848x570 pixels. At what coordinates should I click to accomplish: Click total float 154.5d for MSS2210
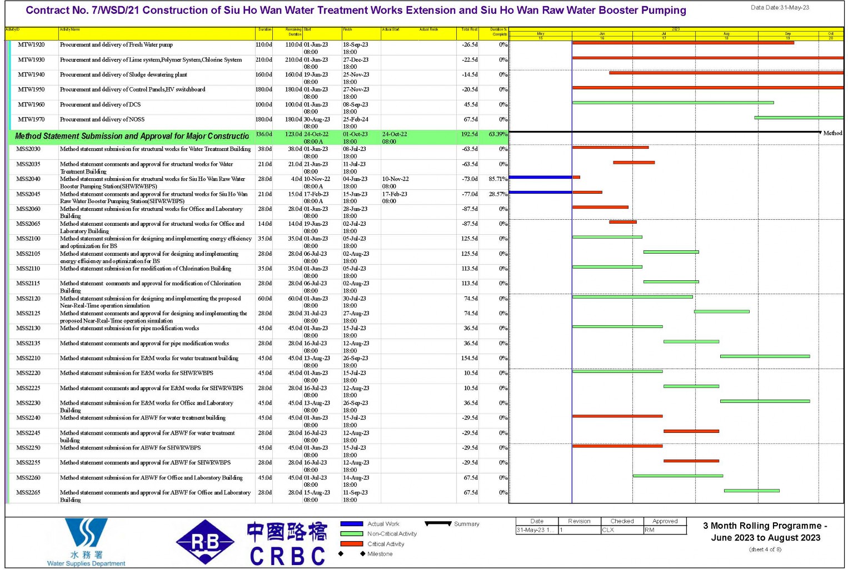pyautogui.click(x=470, y=359)
